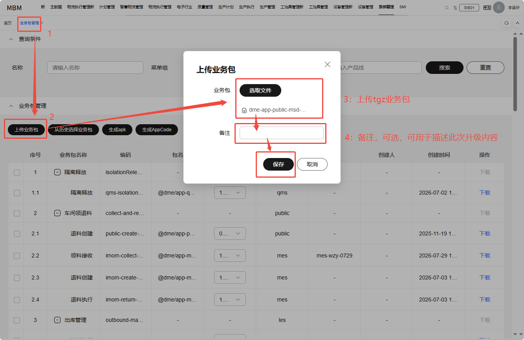Click the 选取文件 button
Viewport: 524px width, 340px height.
pos(260,90)
